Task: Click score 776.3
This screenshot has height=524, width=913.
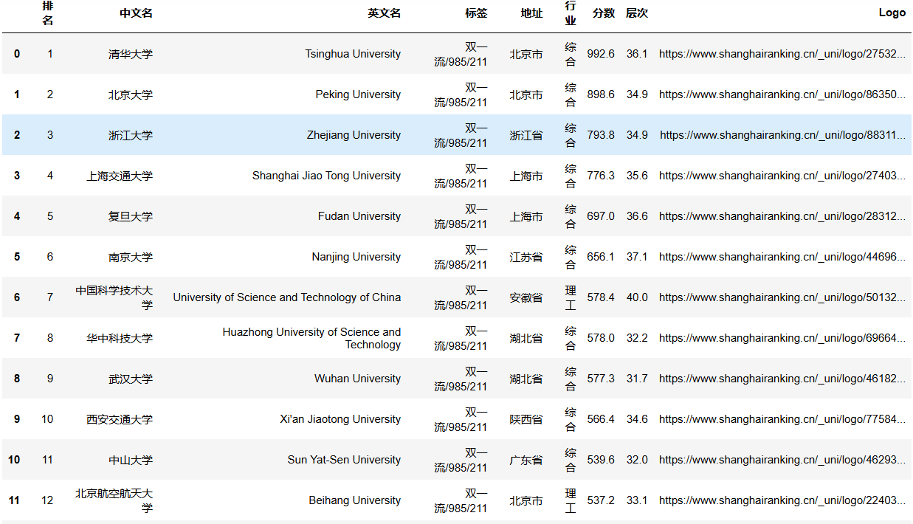Action: click(x=601, y=176)
